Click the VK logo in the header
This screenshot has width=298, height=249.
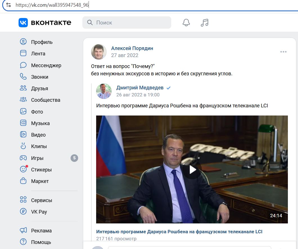coord(23,22)
